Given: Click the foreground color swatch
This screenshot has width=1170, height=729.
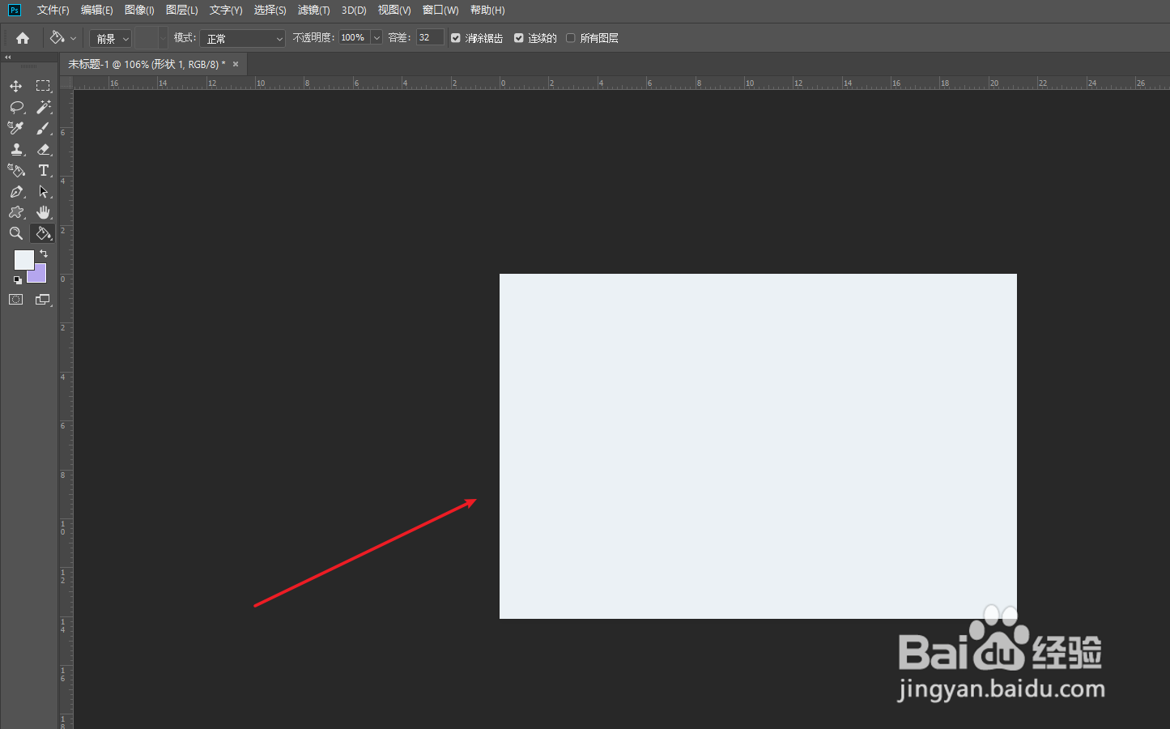Looking at the screenshot, I should pos(24,259).
